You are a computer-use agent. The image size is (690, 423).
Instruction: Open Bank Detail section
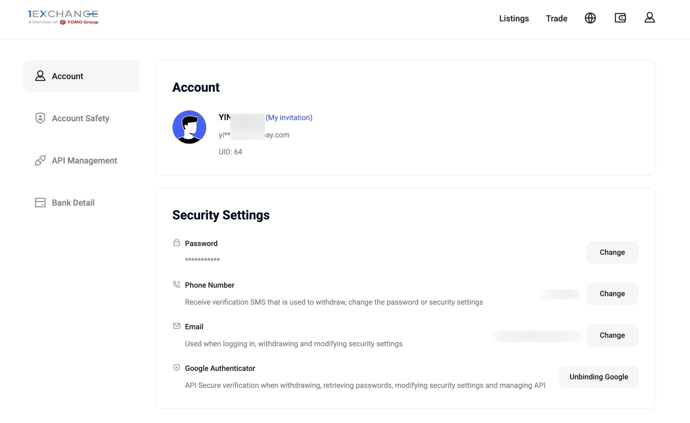[x=73, y=203]
